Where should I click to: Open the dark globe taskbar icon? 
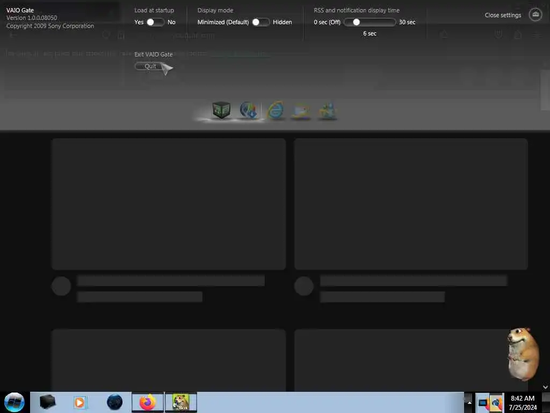pyautogui.click(x=115, y=402)
